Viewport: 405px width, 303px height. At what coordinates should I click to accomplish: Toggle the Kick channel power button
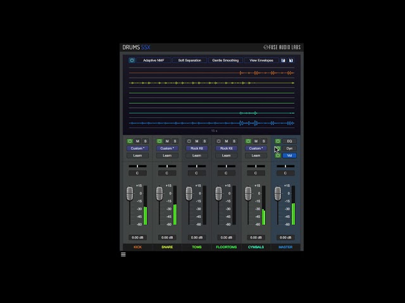click(x=130, y=141)
